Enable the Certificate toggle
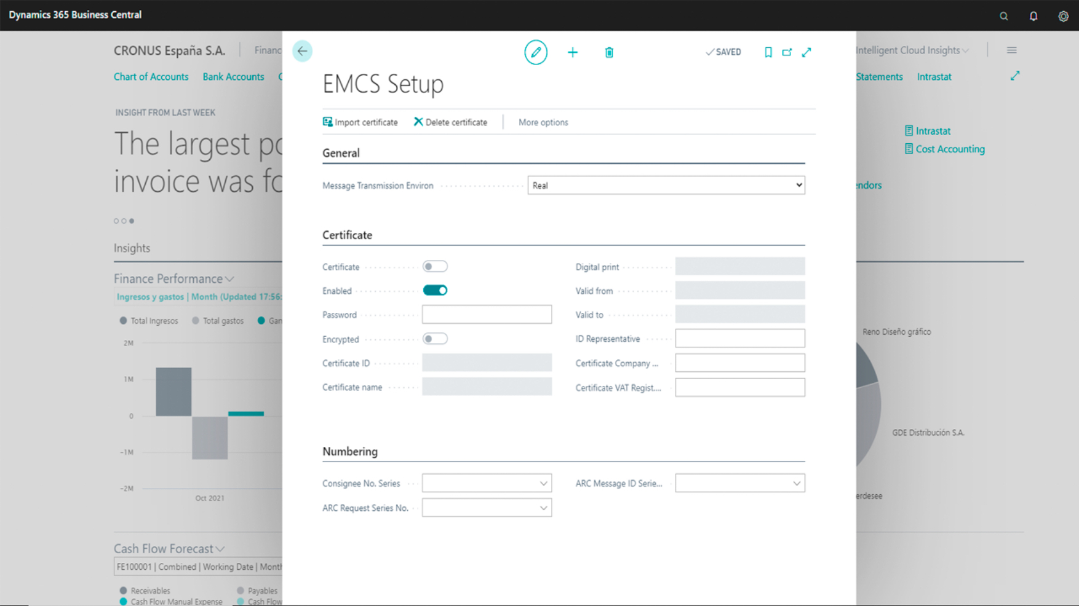Screen dimensions: 1079x606 coord(435,266)
